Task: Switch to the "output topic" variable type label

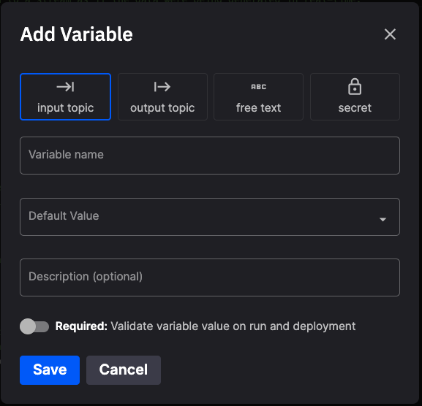Action: click(162, 108)
